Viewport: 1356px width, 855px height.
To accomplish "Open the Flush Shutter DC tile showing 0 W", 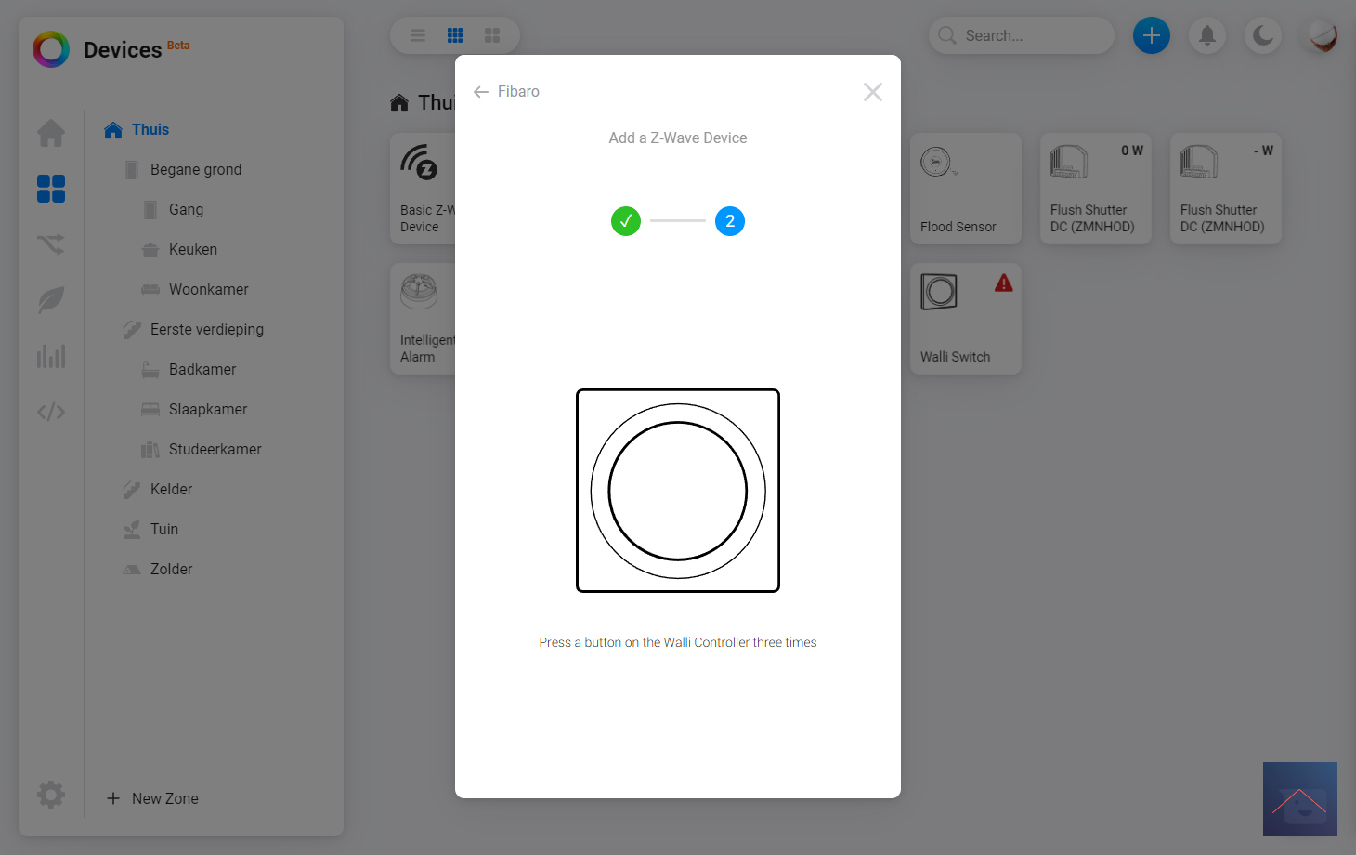I will coord(1096,189).
